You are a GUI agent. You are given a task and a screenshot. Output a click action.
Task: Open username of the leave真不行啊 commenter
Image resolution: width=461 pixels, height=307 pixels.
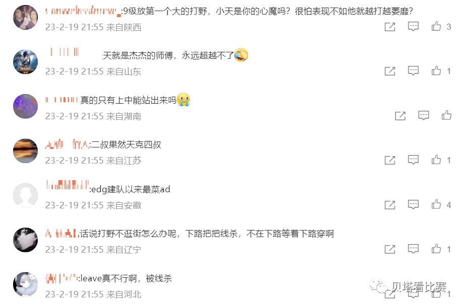click(x=62, y=278)
